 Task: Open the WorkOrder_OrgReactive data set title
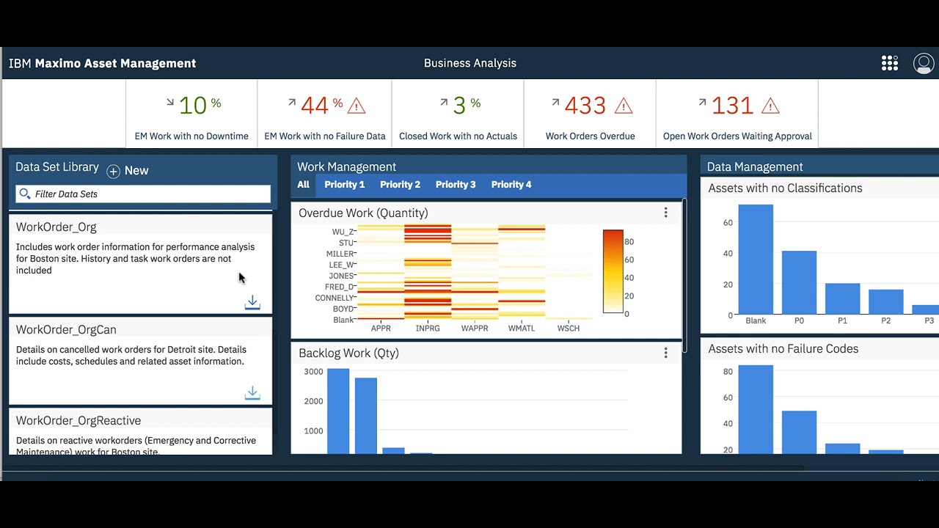click(x=78, y=421)
